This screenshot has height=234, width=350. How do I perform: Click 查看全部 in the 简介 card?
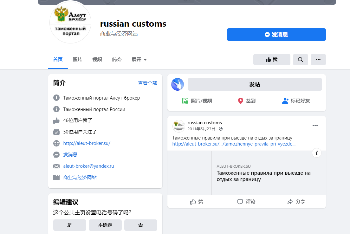pos(147,83)
